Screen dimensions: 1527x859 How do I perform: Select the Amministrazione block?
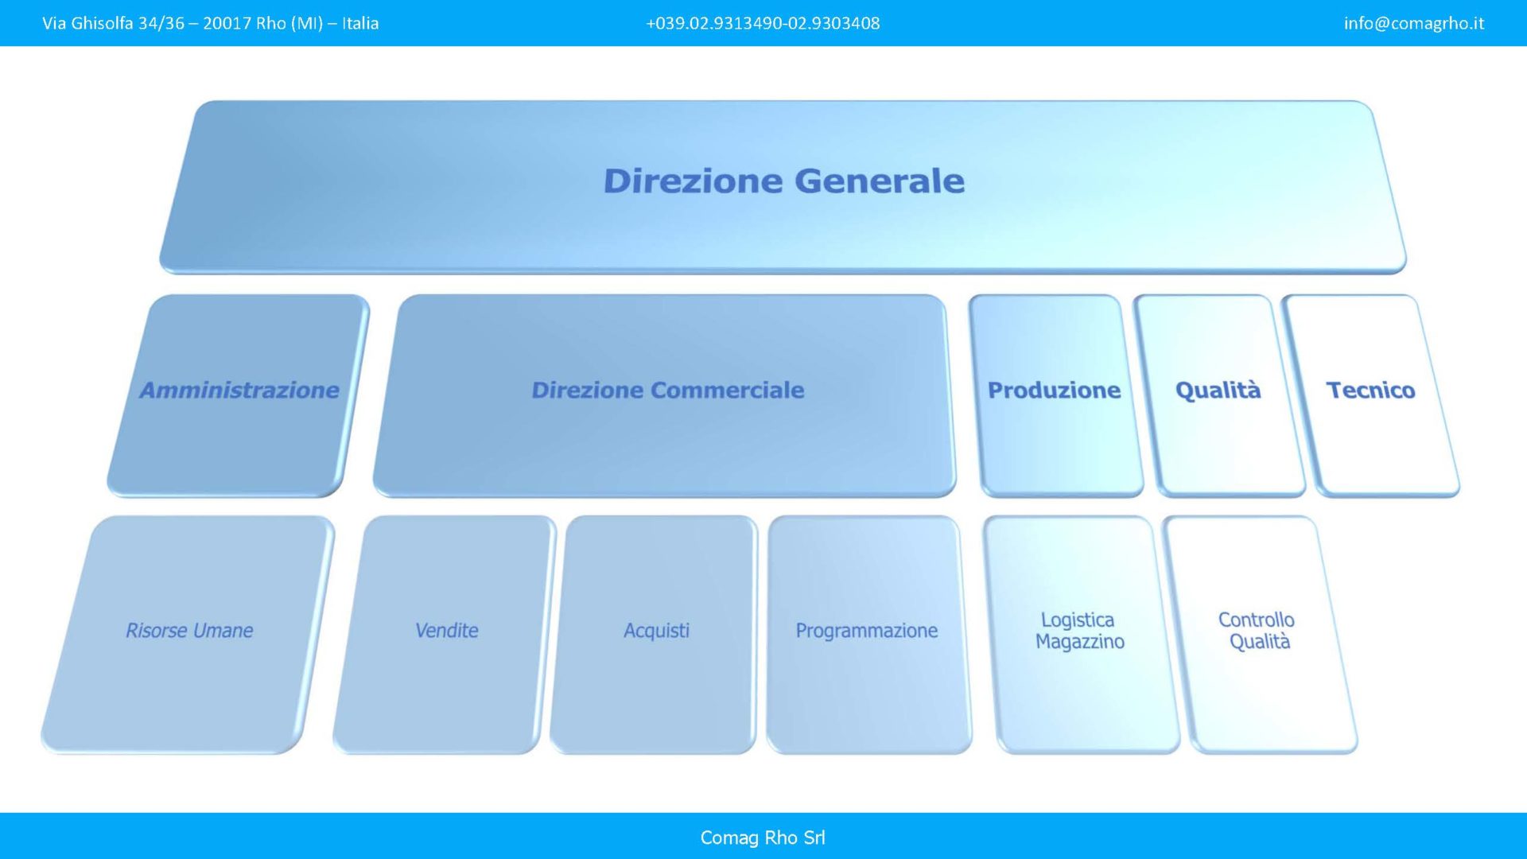click(239, 395)
